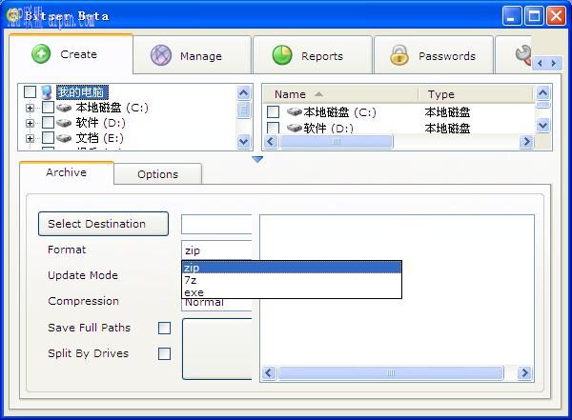
Task: Click file list scroll left arrow
Action: (x=271, y=142)
